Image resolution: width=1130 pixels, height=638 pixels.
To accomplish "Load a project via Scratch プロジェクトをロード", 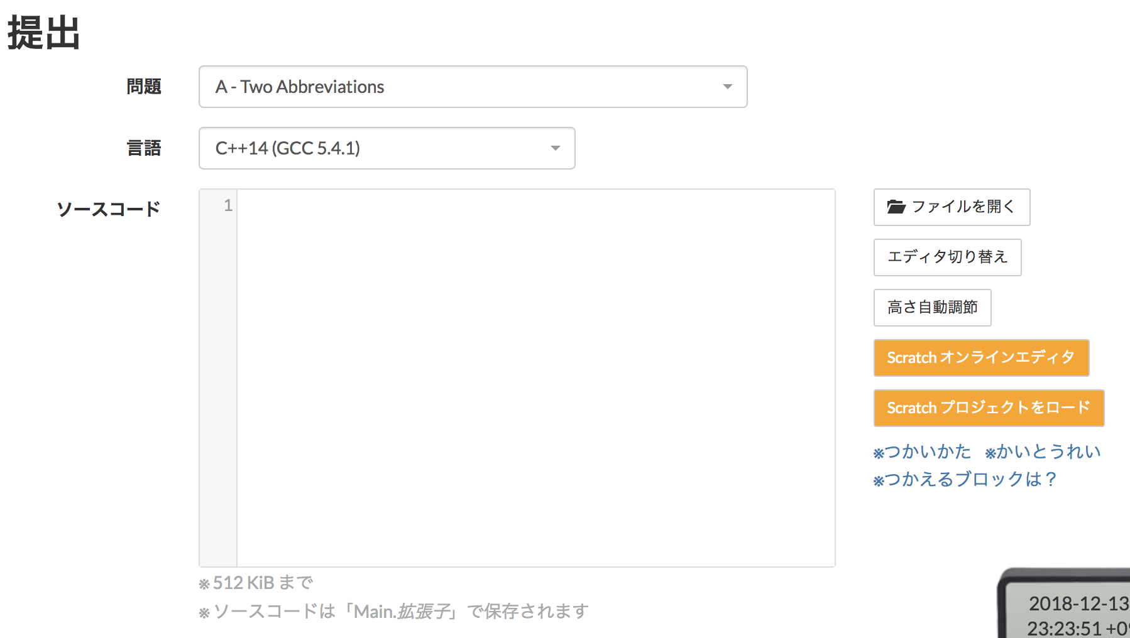I will point(989,408).
